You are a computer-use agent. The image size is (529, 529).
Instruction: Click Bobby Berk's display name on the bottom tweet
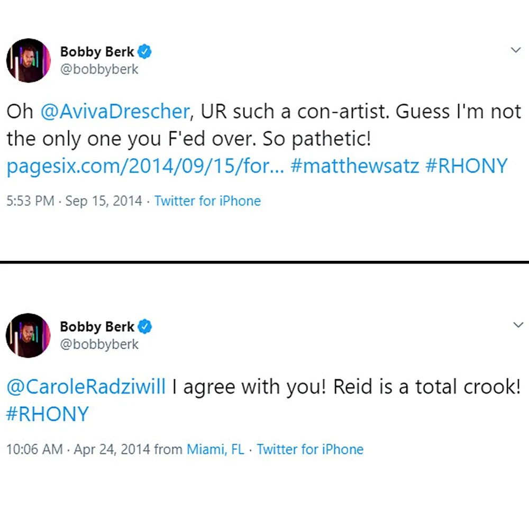[96, 327]
